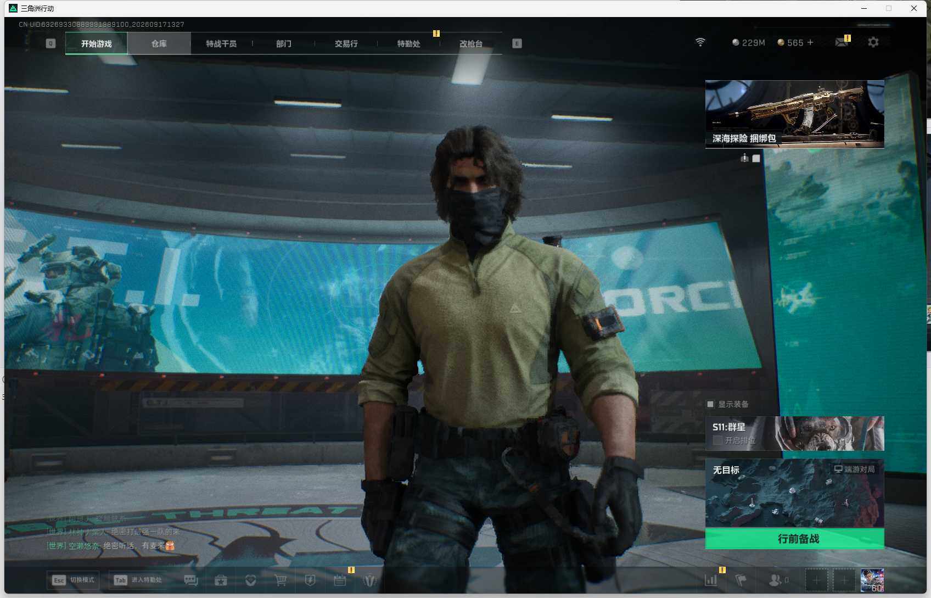Click the 三角洲行动 app icon in title bar
The width and height of the screenshot is (931, 598).
13,8
